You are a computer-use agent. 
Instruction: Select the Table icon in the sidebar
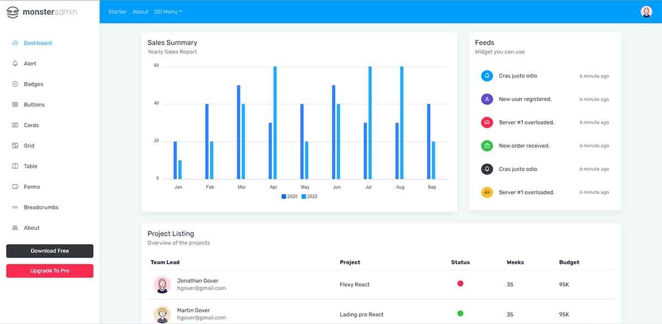14,166
